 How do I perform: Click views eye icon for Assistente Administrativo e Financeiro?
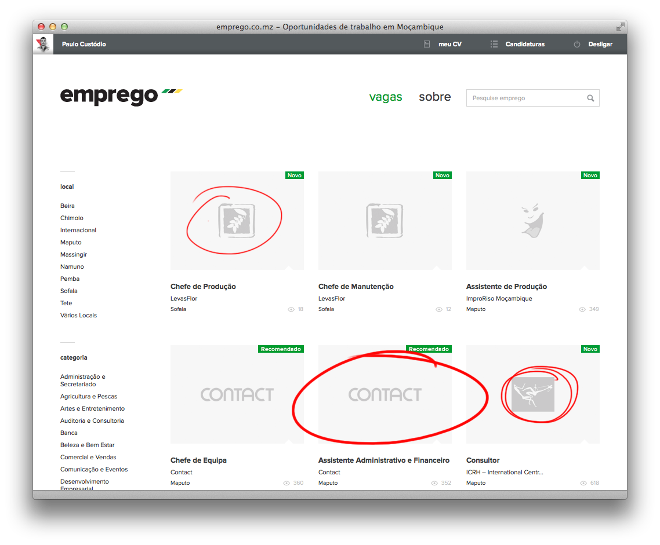click(434, 483)
